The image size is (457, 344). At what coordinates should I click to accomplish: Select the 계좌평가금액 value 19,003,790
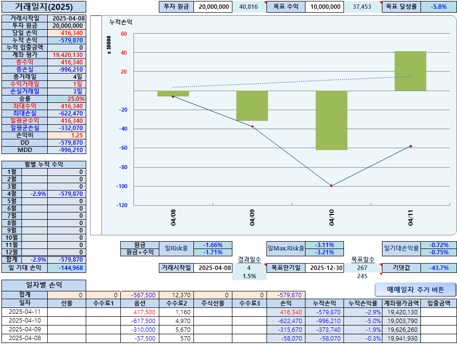pyautogui.click(x=401, y=321)
